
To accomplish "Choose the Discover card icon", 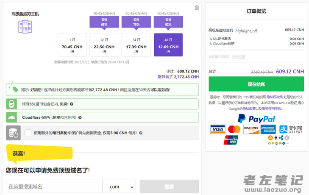I will click(x=251, y=129).
